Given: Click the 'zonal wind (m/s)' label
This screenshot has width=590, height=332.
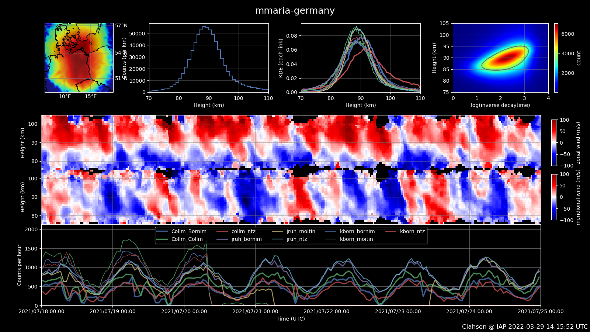Looking at the screenshot, I should (578, 143).
